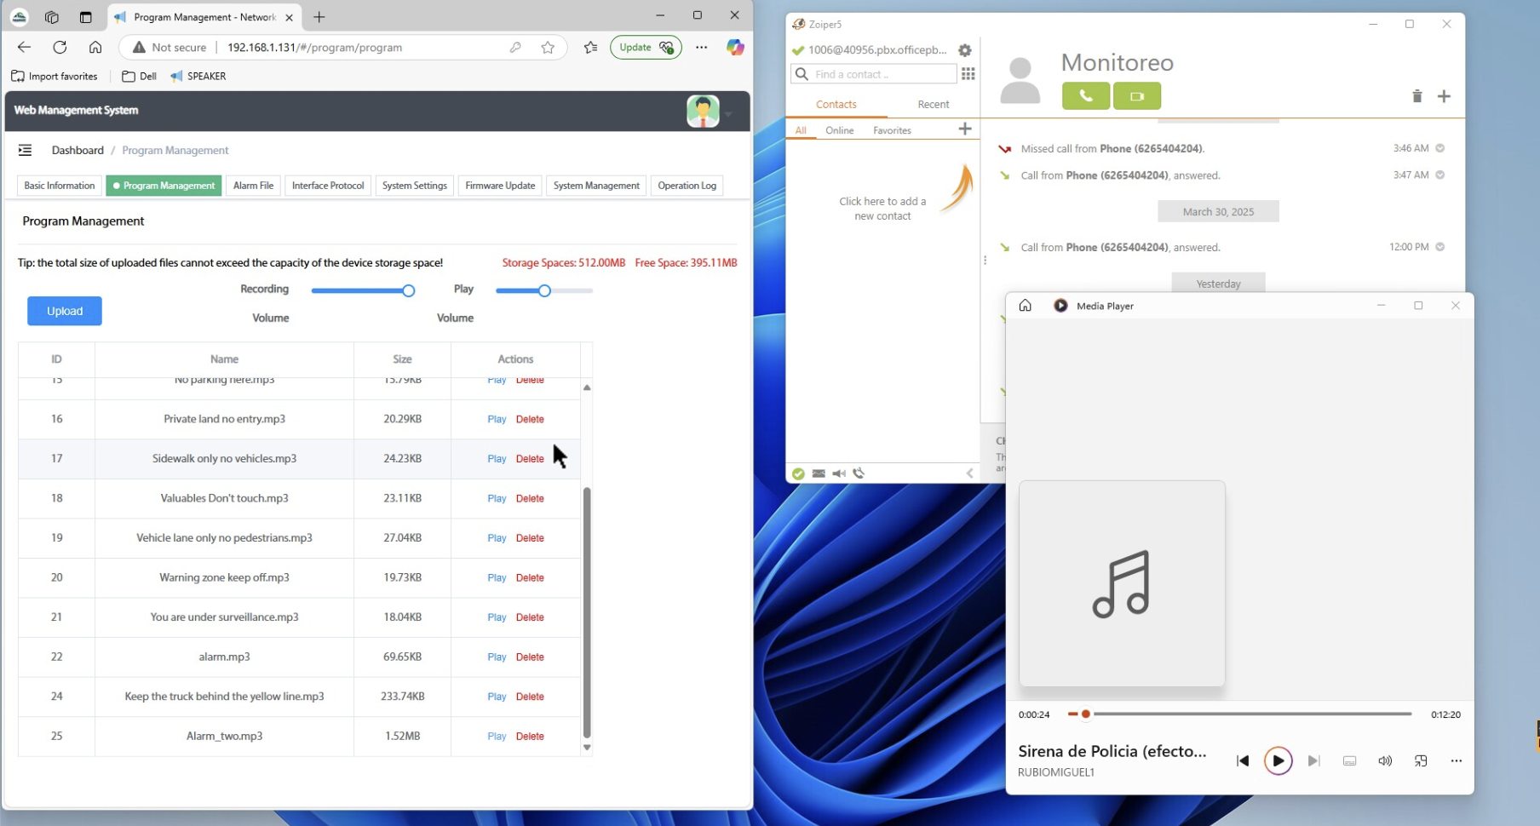
Task: Switch to Basic Information tab
Action: [59, 186]
